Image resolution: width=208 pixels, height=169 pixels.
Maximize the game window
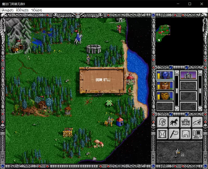coord(190,4)
